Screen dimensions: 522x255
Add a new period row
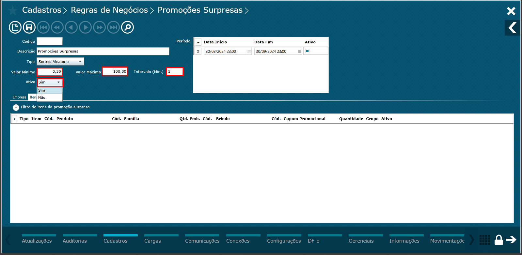(198, 42)
